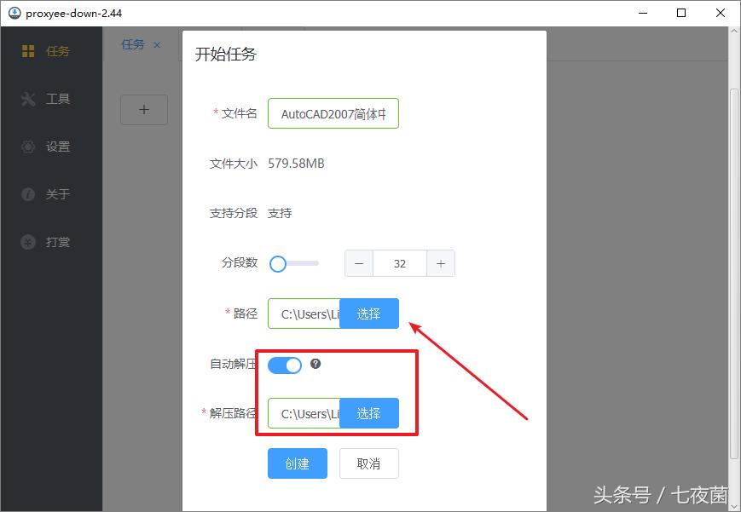Increase 分段数 segment count with plus stepper
This screenshot has height=512, width=741.
point(441,263)
